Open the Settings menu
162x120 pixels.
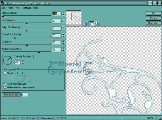[27, 8]
